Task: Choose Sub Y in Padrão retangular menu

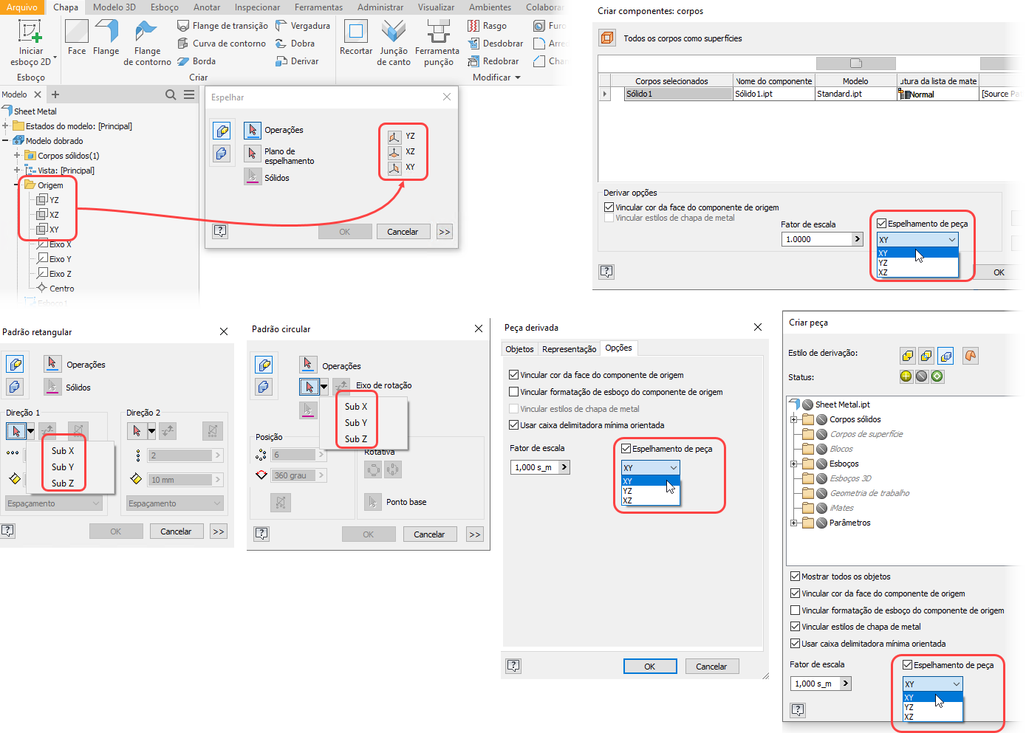Action: 63,467
